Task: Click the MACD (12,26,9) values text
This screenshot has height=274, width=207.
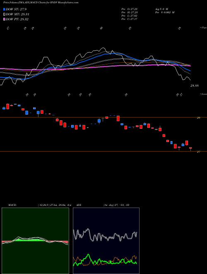Action: coord(55,205)
